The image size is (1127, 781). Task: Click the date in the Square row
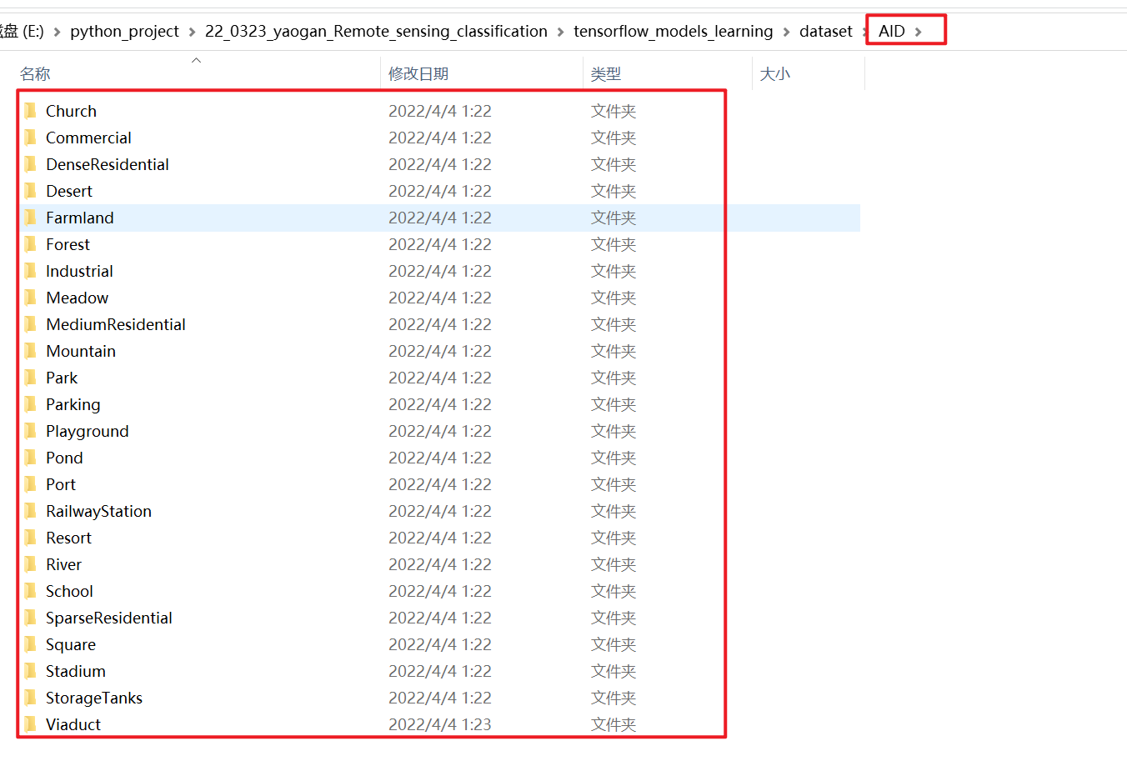pyautogui.click(x=440, y=644)
